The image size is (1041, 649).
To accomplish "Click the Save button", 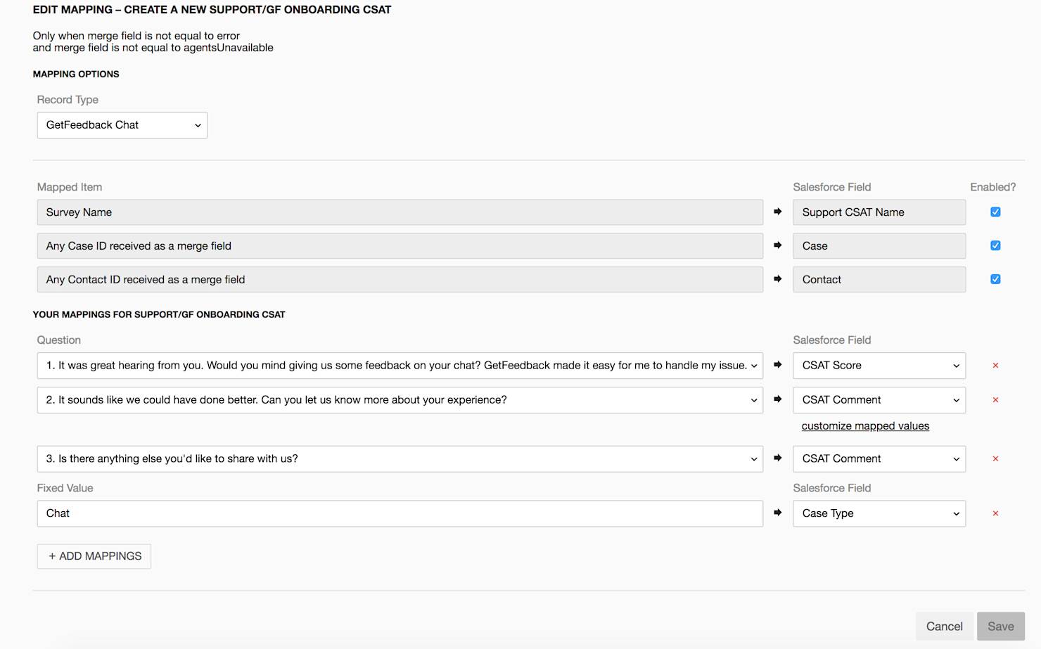I will tap(1000, 626).
